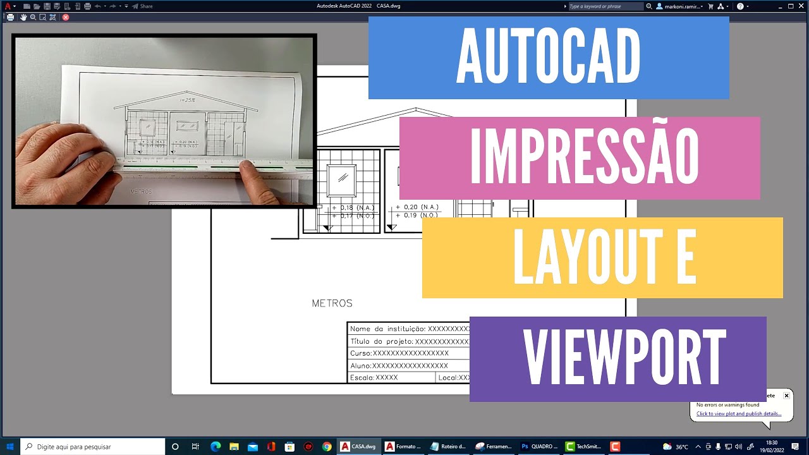Image resolution: width=809 pixels, height=455 pixels.
Task: Select the Zoom Original tool
Action: [52, 17]
